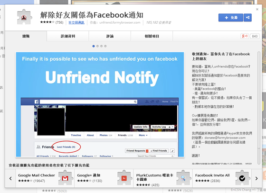
Task: Click the pencil edit icon in screenshot
Action: click(x=172, y=151)
